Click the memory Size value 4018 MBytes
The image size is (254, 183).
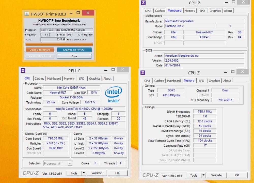click(x=171, y=95)
